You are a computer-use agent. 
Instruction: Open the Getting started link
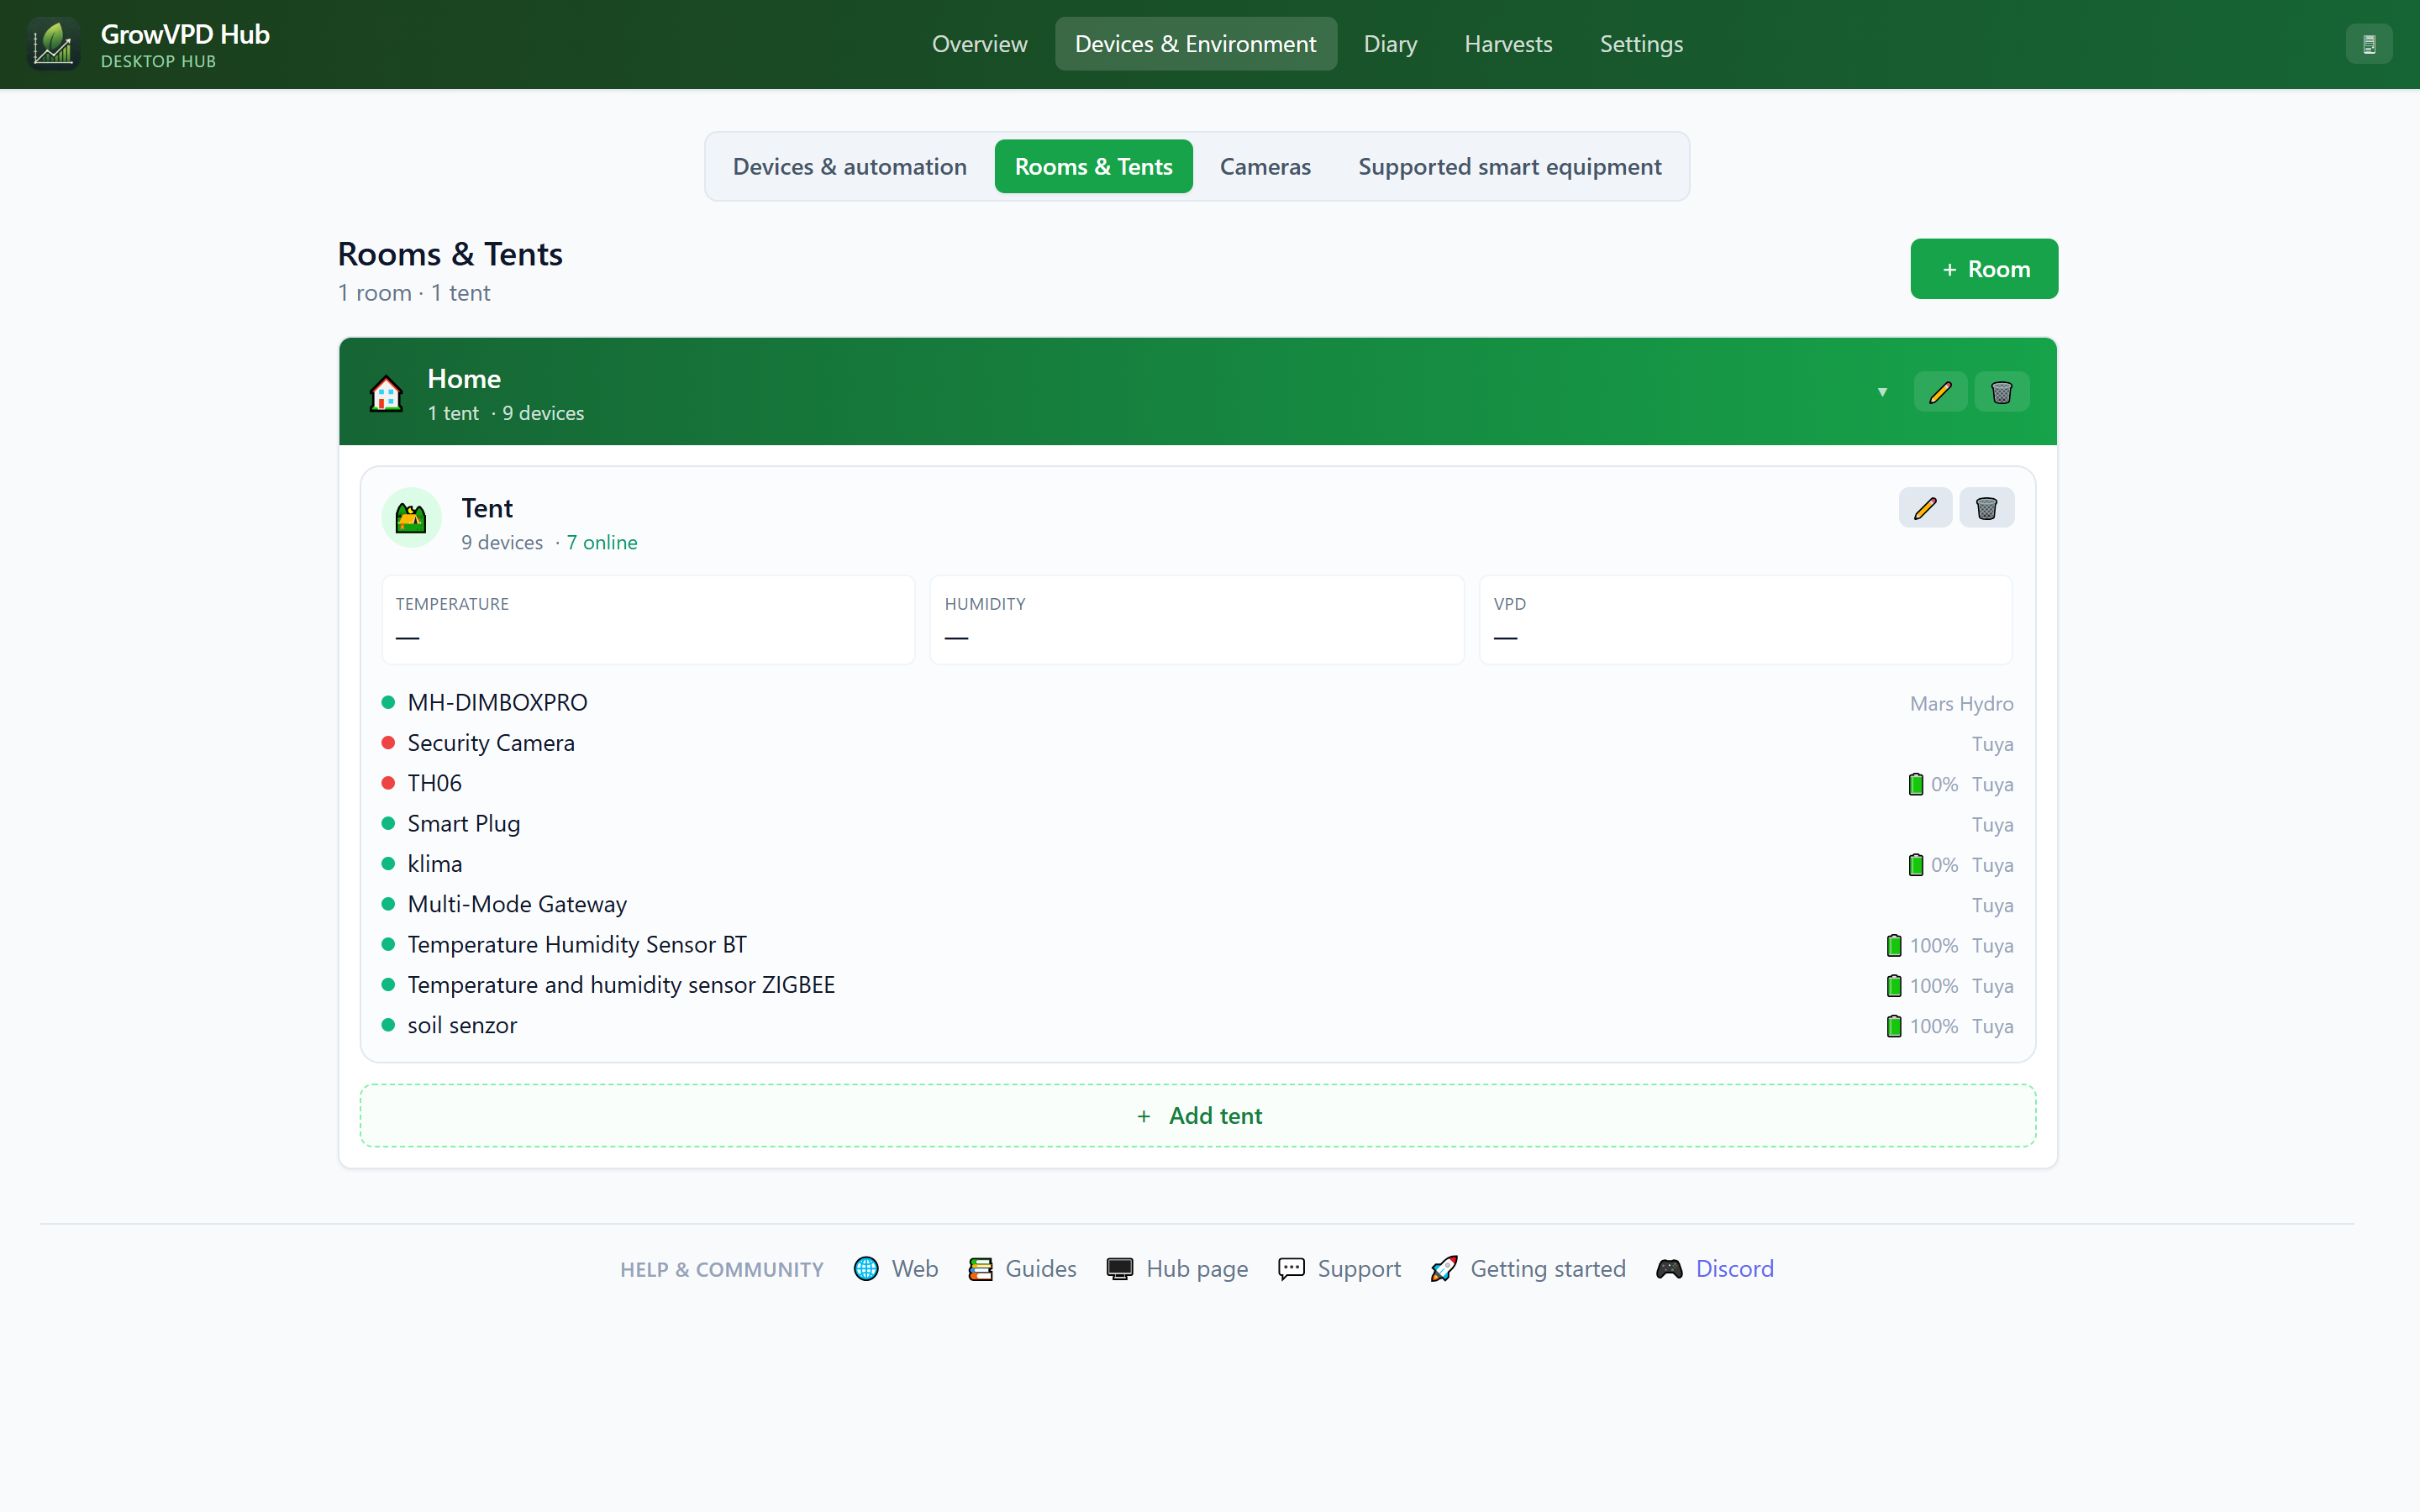1547,1269
